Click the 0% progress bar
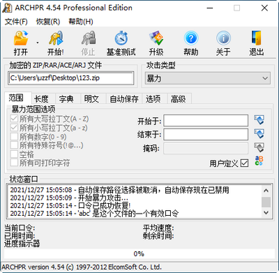This screenshot has height=273, width=279. (x=139, y=253)
